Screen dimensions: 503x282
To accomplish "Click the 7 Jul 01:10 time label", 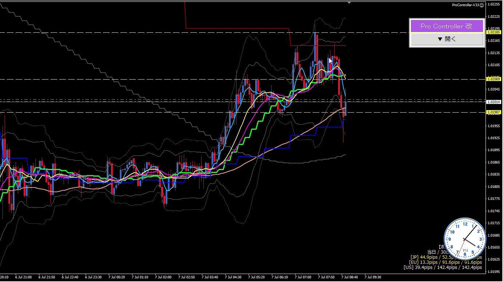I will point(140,277).
